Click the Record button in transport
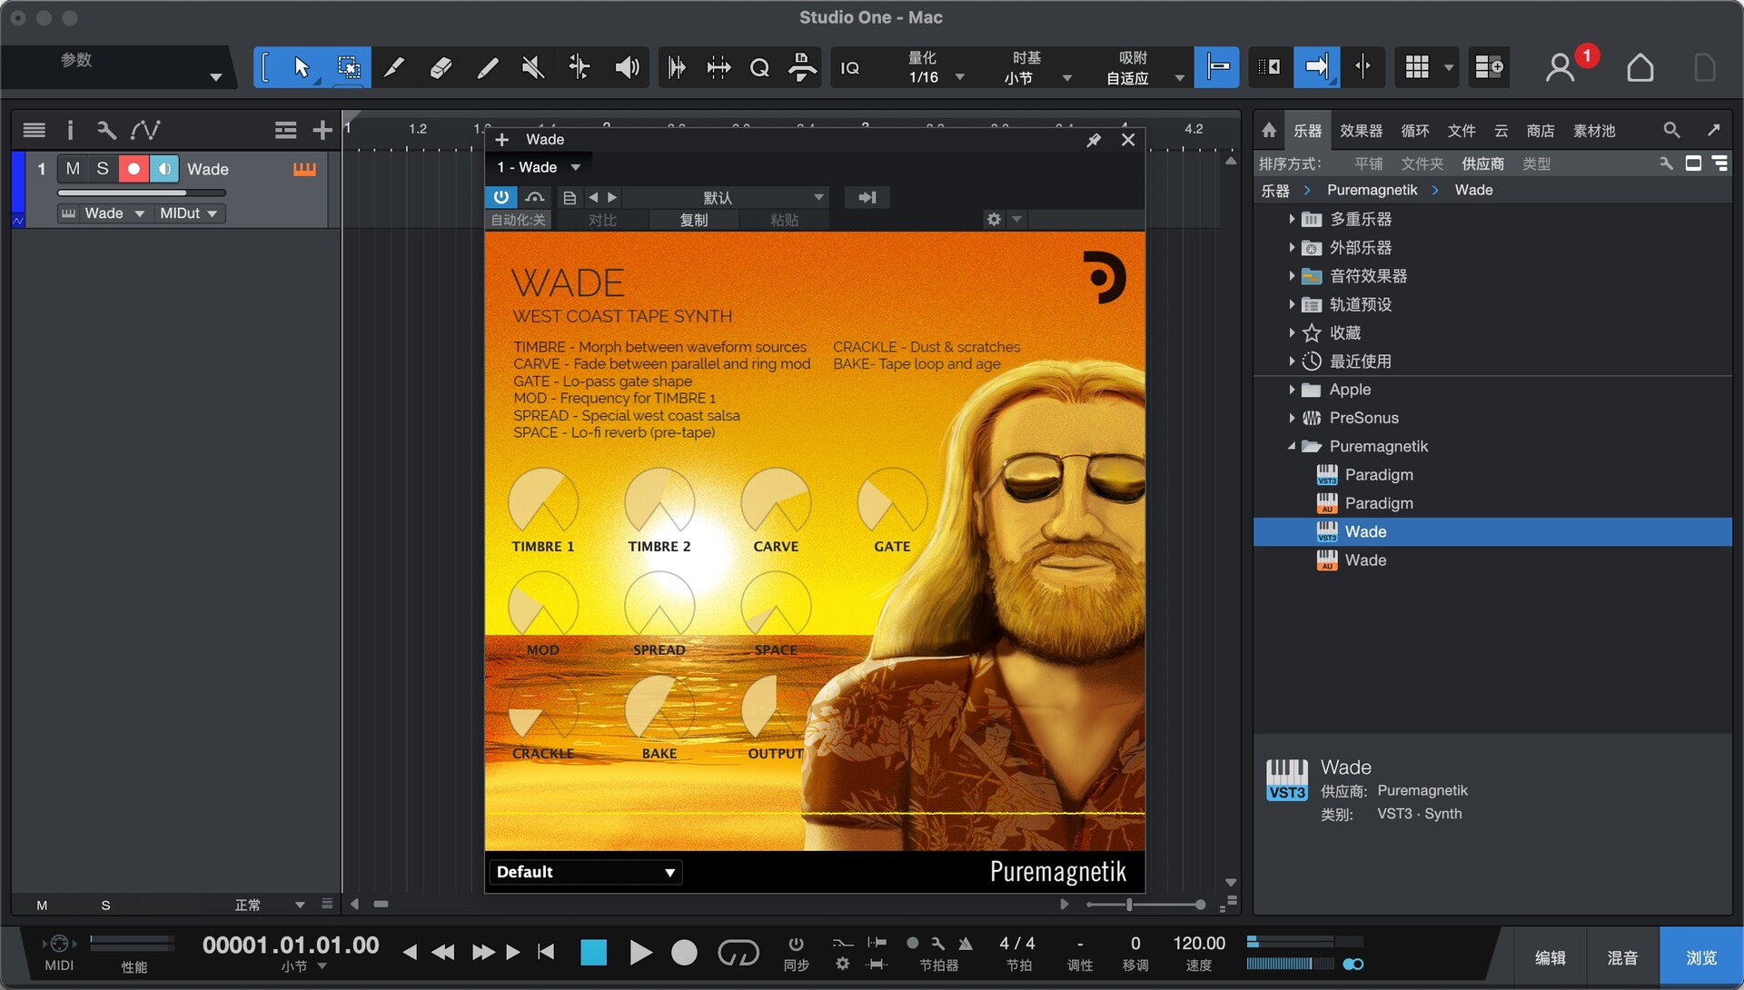 684,952
